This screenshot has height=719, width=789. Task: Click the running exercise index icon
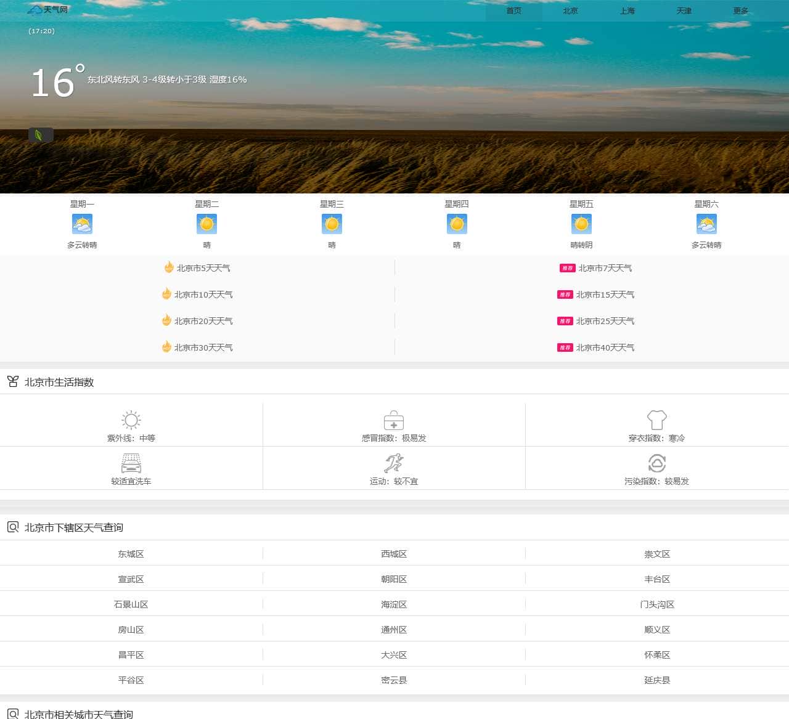(394, 463)
